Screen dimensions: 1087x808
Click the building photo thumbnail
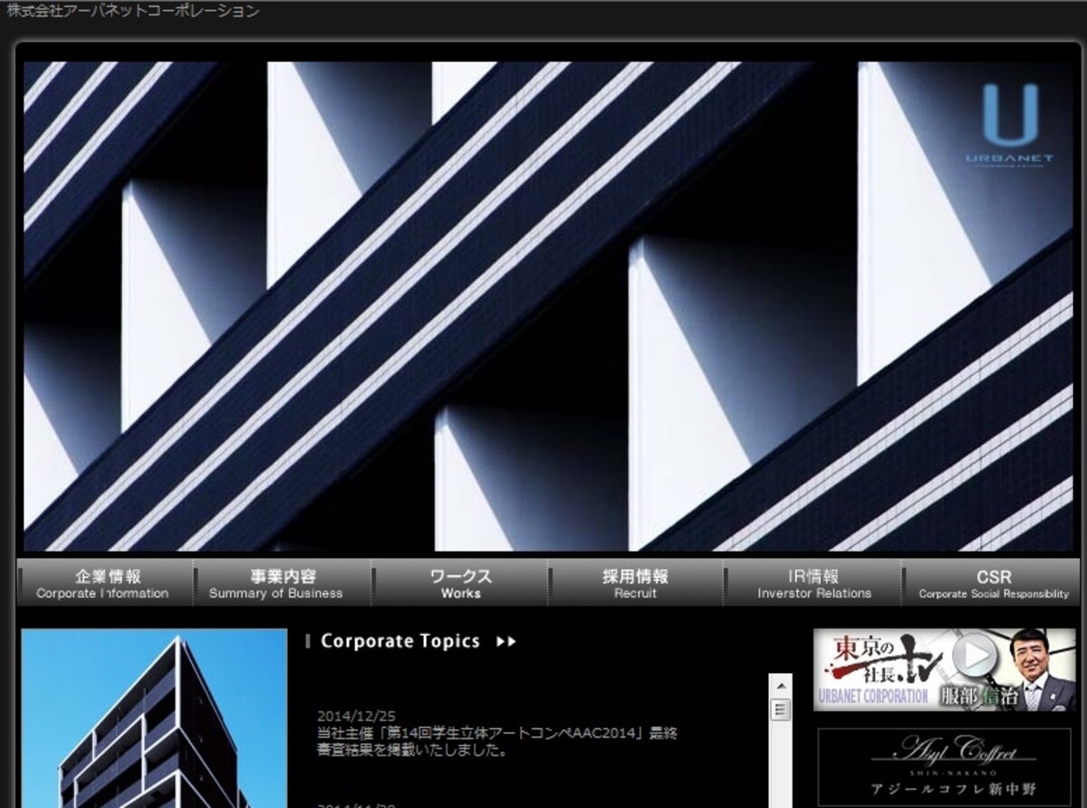coord(154,717)
